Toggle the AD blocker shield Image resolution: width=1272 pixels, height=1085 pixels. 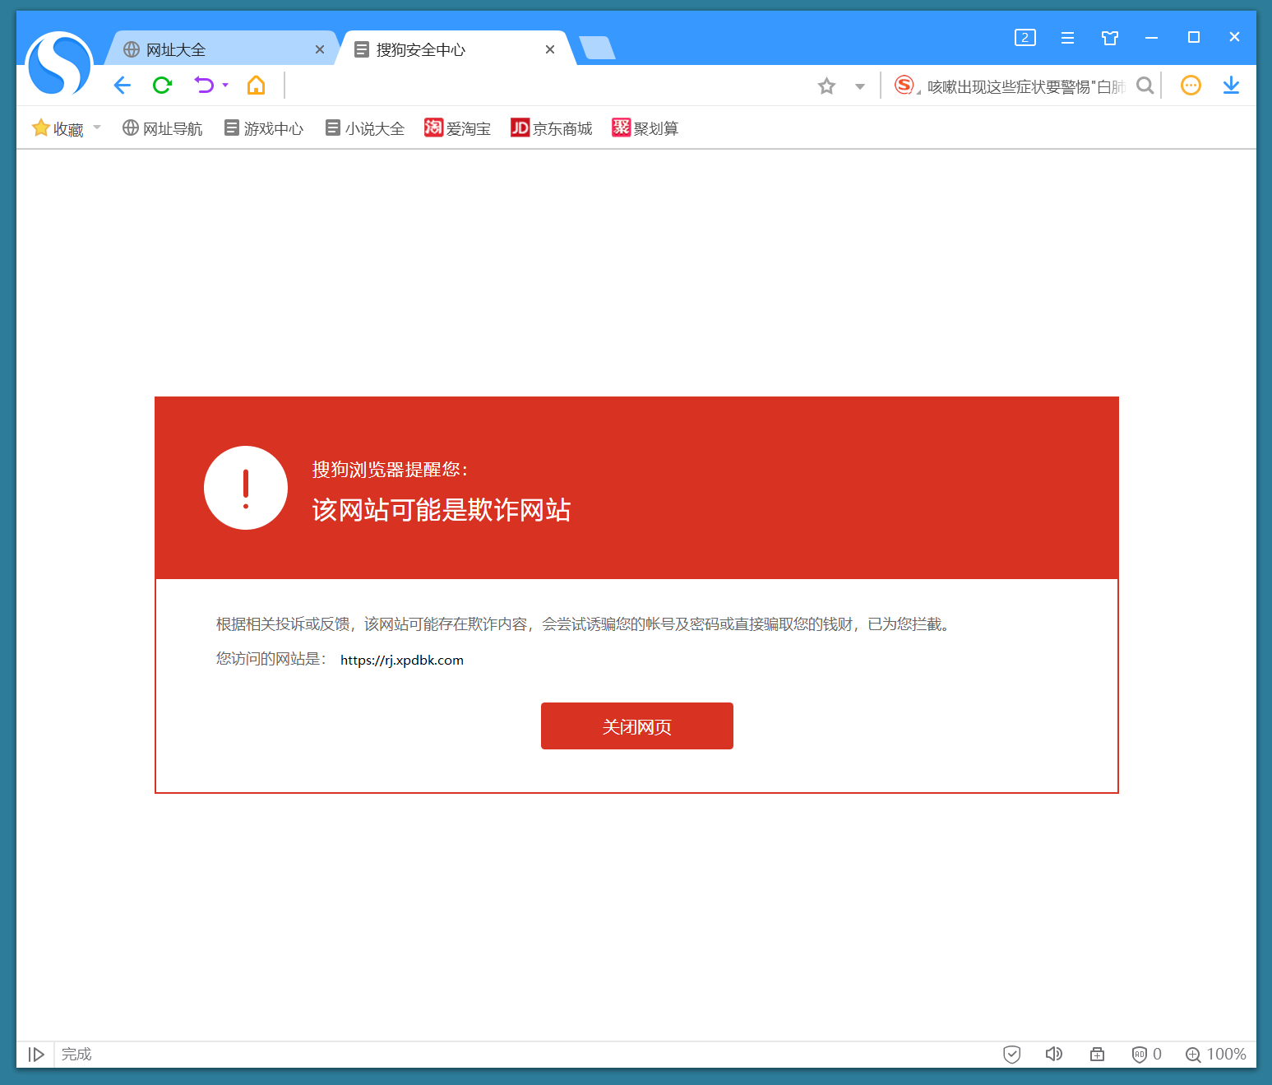click(1140, 1054)
